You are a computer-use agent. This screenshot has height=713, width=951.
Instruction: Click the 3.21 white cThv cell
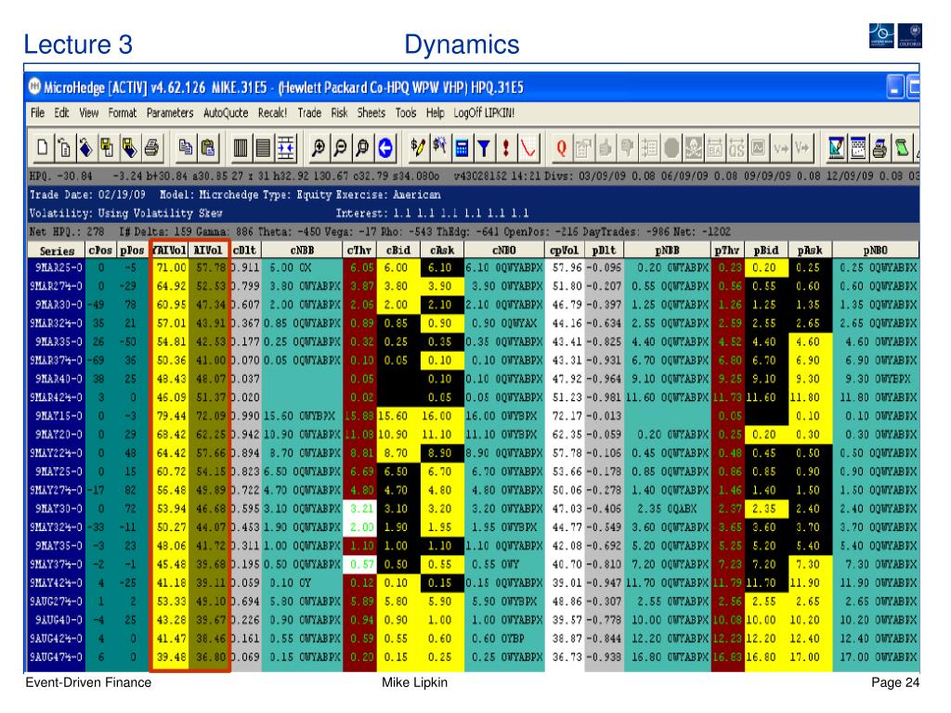tap(359, 509)
